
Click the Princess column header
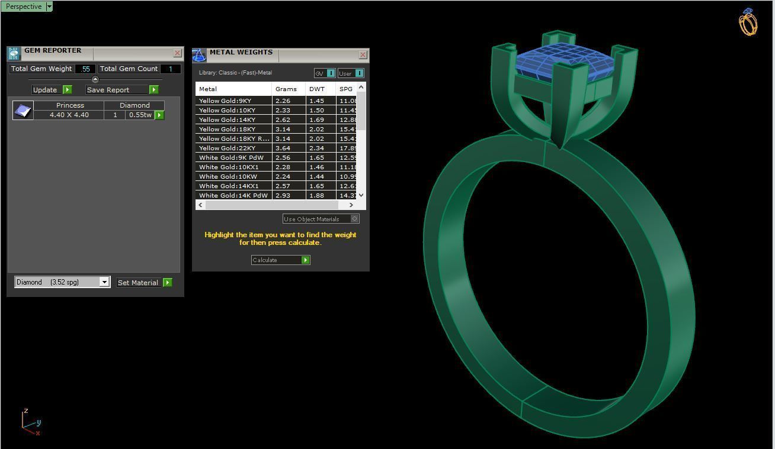click(69, 105)
